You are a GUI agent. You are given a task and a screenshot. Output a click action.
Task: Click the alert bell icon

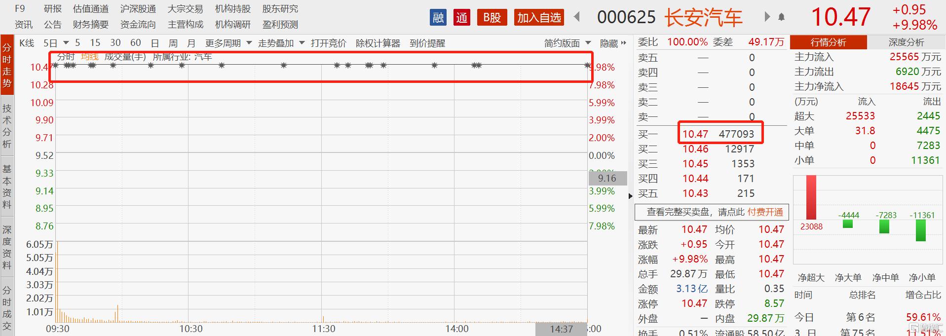(781, 17)
